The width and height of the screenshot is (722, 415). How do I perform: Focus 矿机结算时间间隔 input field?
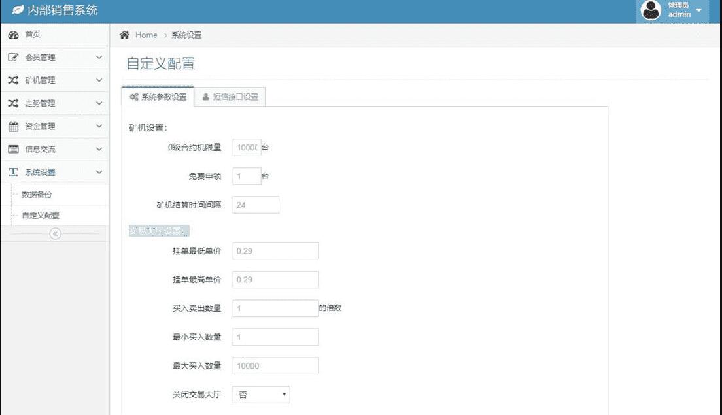[x=256, y=205]
